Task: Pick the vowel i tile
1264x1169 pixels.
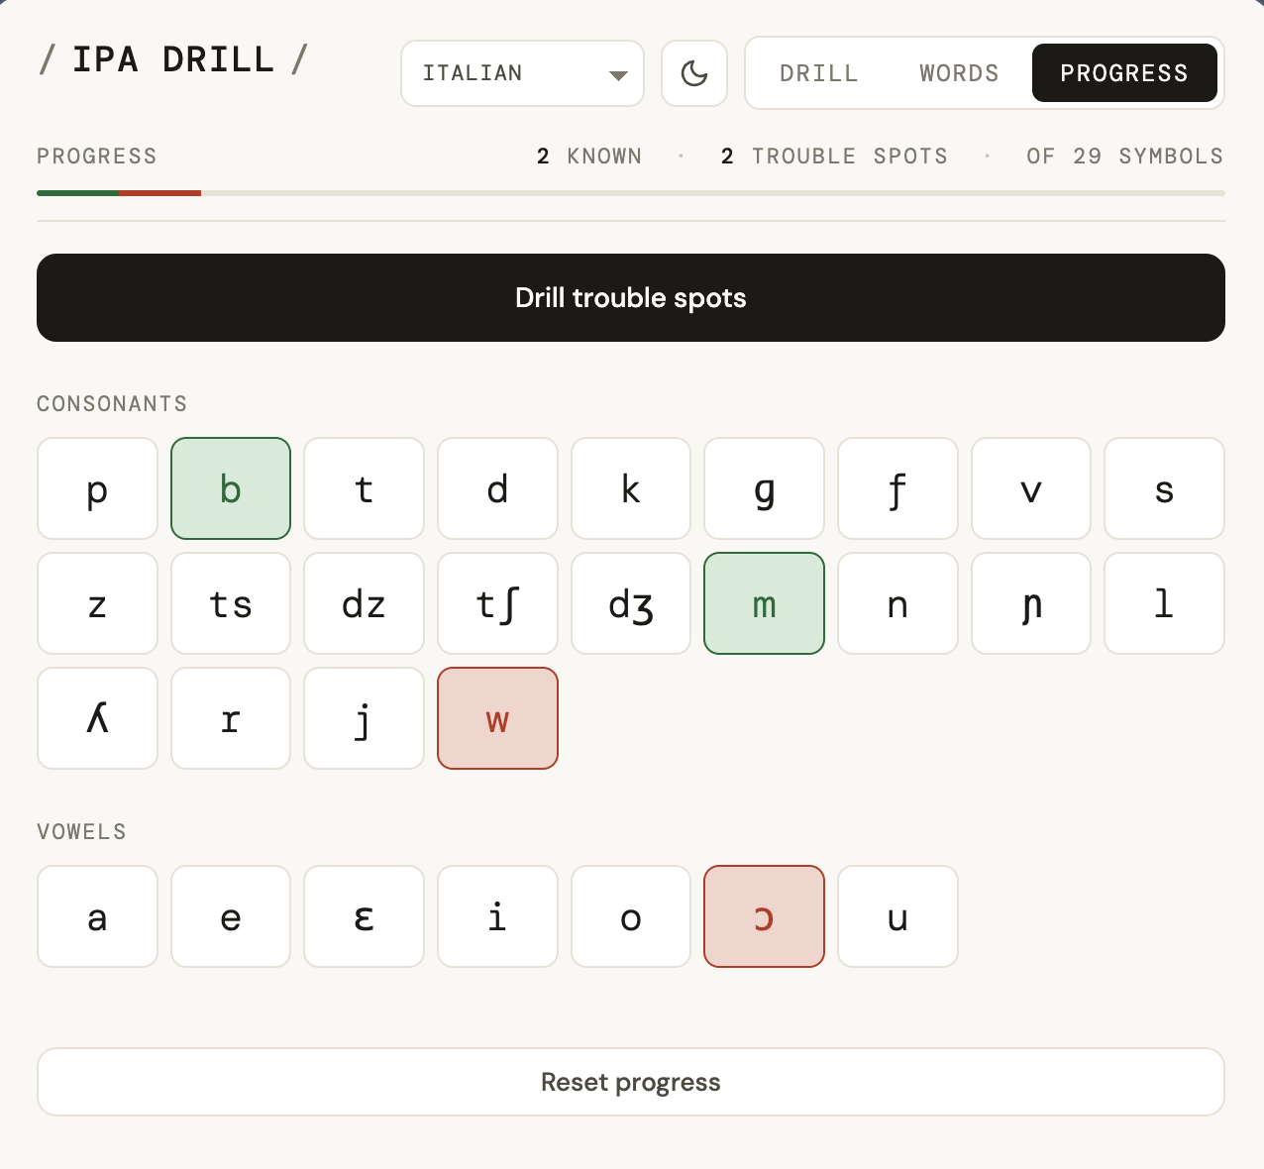Action: [x=497, y=916]
